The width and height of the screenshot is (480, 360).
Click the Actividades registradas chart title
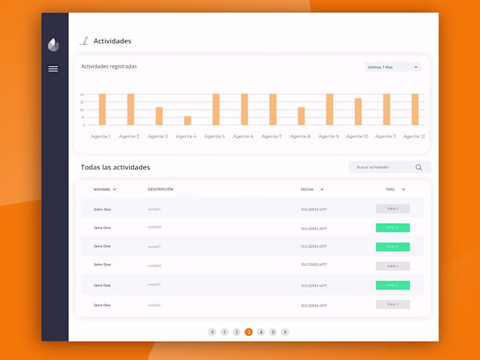coord(109,67)
